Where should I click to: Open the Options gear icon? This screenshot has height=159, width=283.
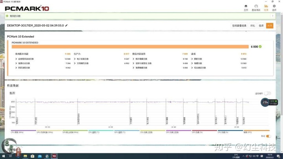[x=274, y=6]
